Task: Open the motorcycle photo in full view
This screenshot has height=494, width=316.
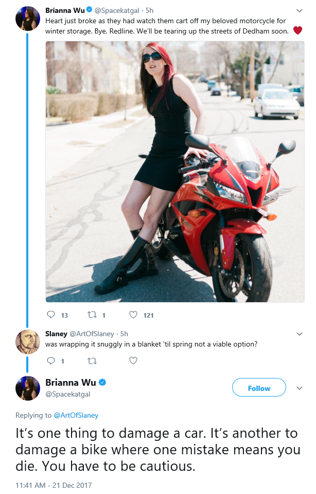Action: coord(175,172)
